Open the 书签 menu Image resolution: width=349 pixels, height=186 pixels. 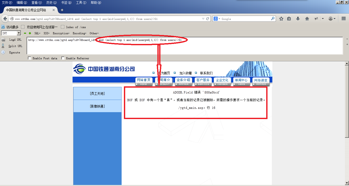click(x=66, y=3)
